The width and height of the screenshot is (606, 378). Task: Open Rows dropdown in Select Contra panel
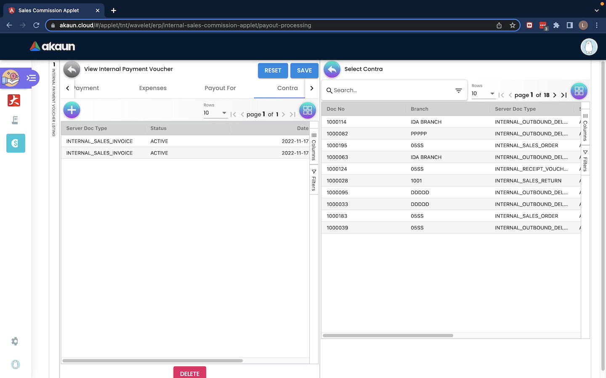click(483, 94)
